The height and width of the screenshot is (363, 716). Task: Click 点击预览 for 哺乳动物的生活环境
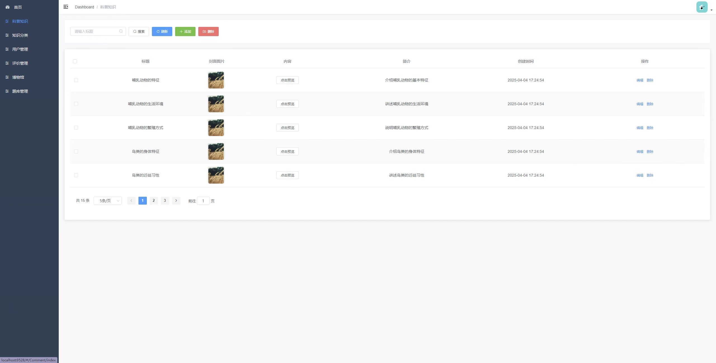pyautogui.click(x=287, y=104)
